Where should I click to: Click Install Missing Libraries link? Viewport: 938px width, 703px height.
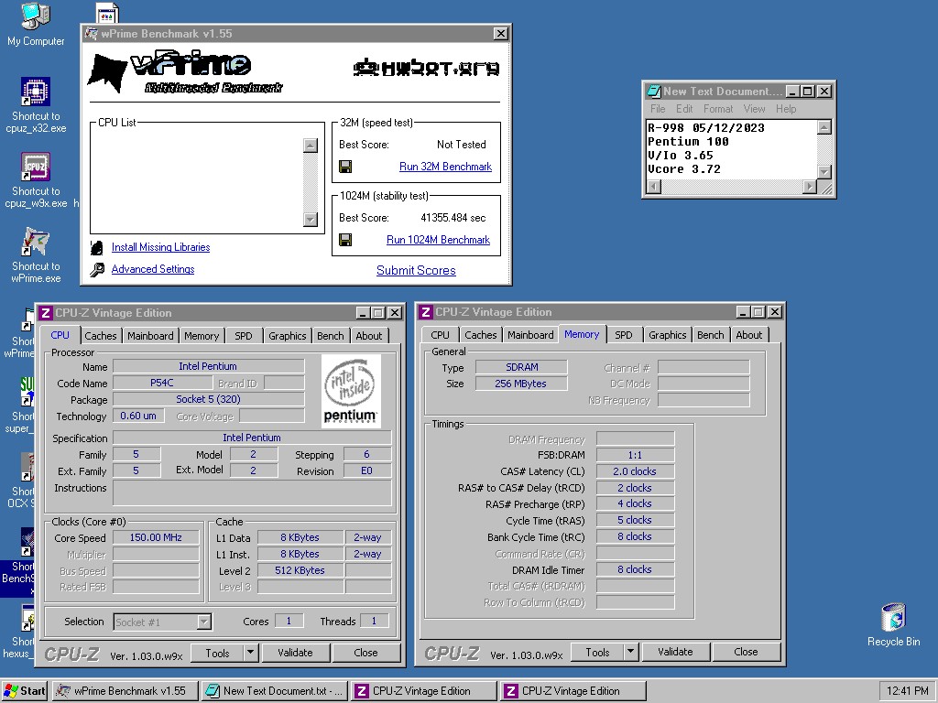[160, 247]
